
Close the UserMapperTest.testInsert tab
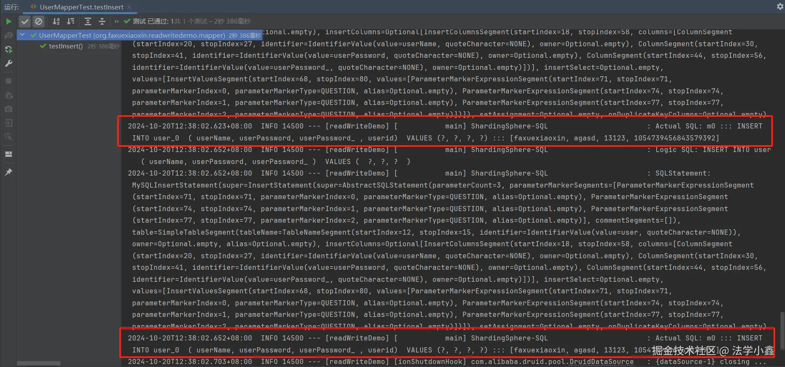click(129, 7)
